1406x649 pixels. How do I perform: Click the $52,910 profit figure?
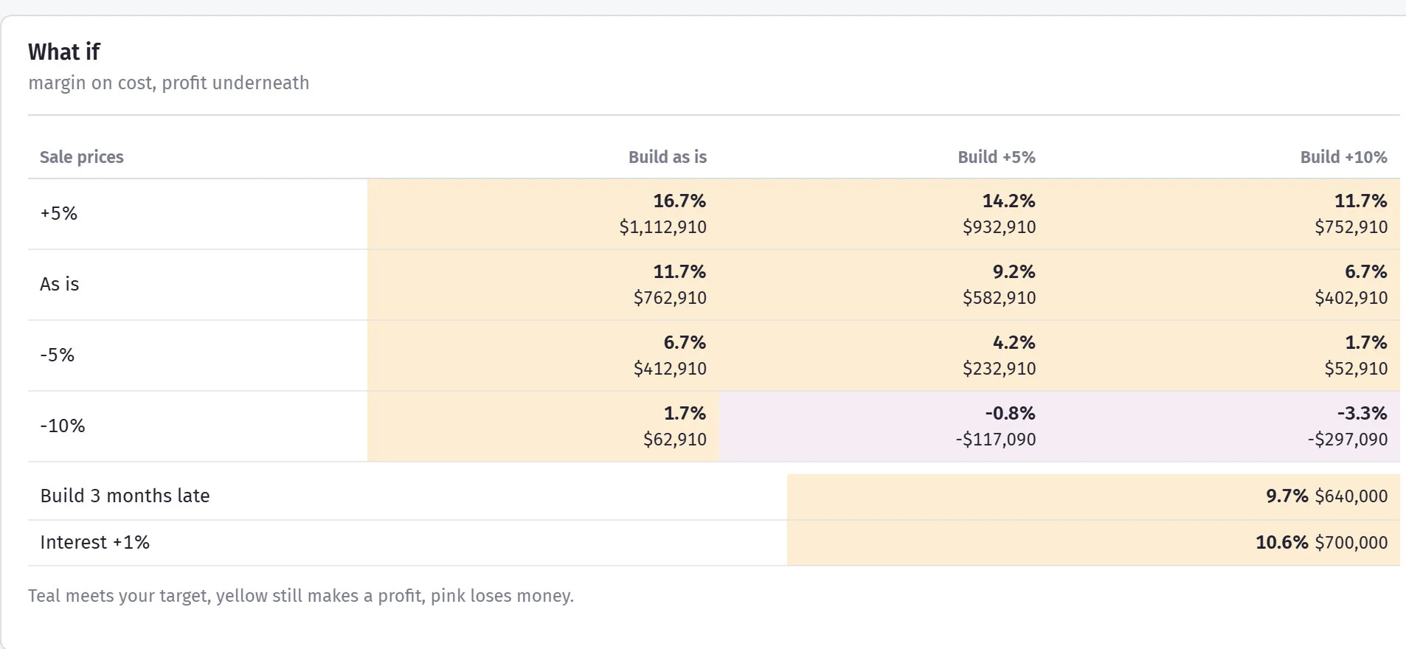click(x=1356, y=369)
